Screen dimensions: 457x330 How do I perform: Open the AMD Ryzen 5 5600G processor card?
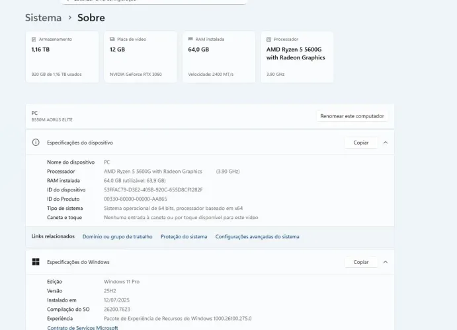click(x=297, y=57)
